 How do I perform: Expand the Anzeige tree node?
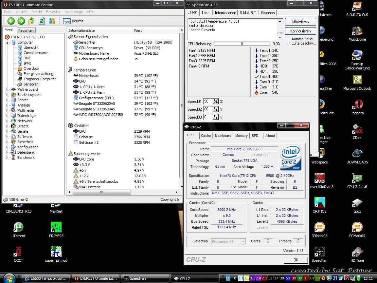tap(7, 105)
